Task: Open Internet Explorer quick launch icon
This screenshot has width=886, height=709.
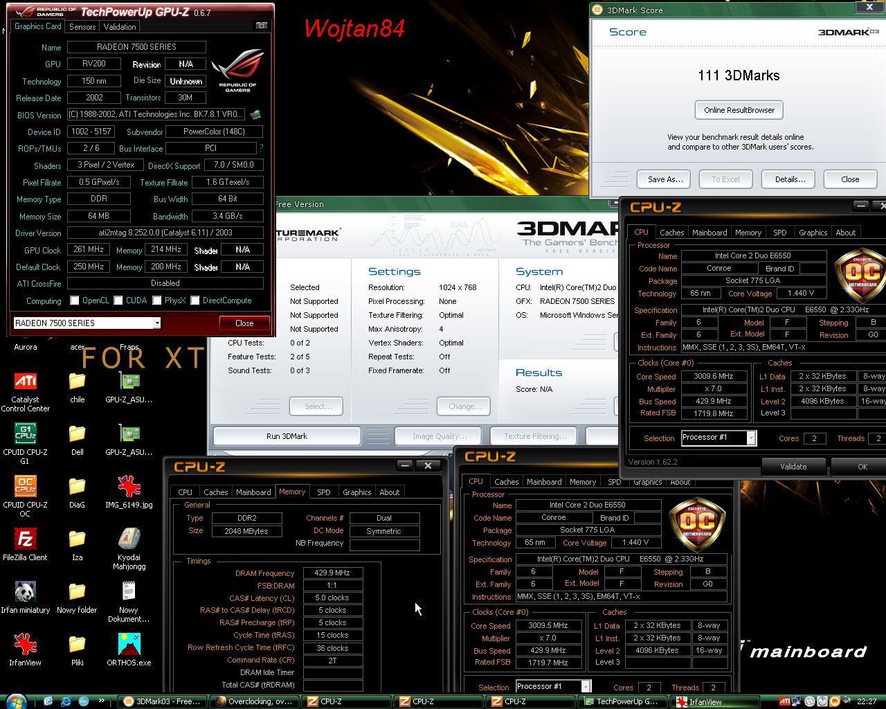Action: [66, 701]
